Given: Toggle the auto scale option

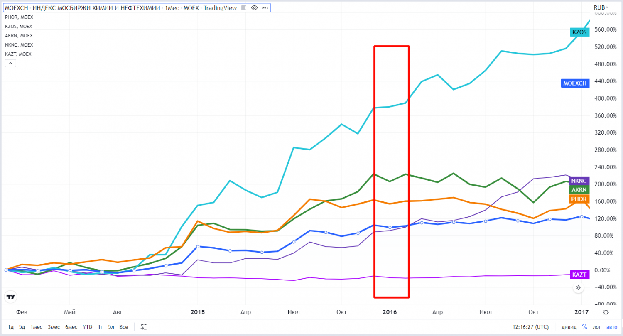Looking at the screenshot, I should [611, 327].
